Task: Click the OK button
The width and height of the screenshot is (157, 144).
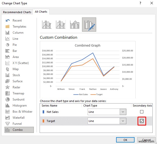Action: (x=125, y=140)
